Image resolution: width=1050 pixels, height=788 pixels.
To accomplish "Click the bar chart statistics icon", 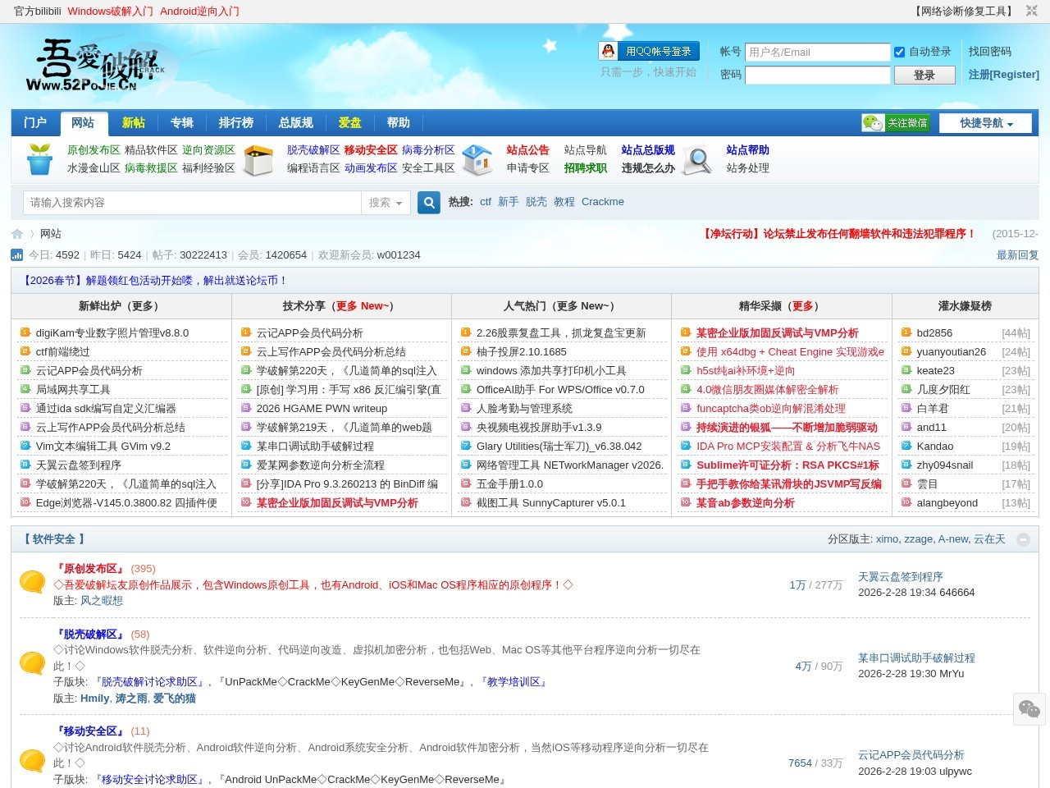I will [16, 255].
